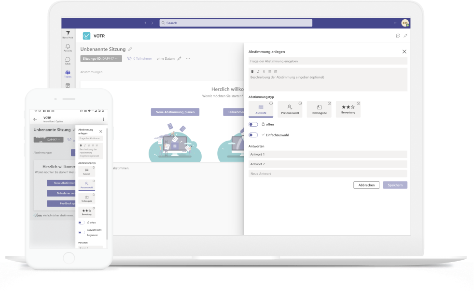The height and width of the screenshot is (291, 474).
Task: Click the Abbrechen button
Action: click(366, 185)
